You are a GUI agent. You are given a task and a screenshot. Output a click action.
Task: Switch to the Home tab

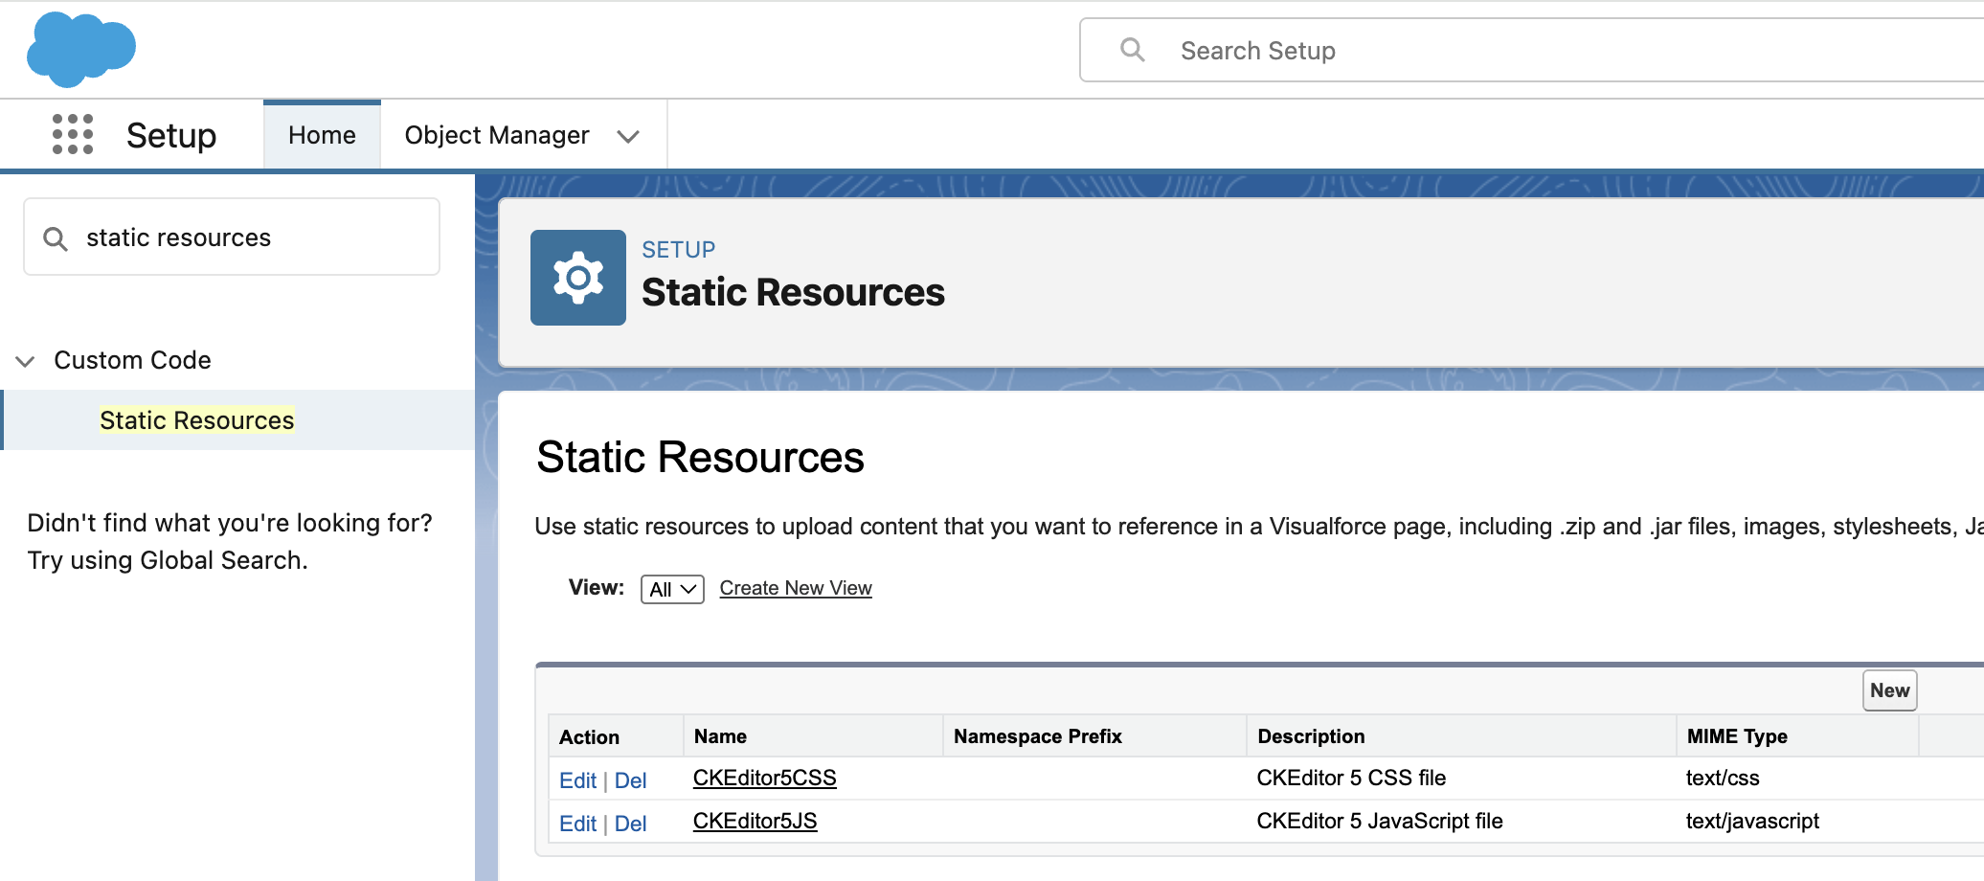(322, 135)
